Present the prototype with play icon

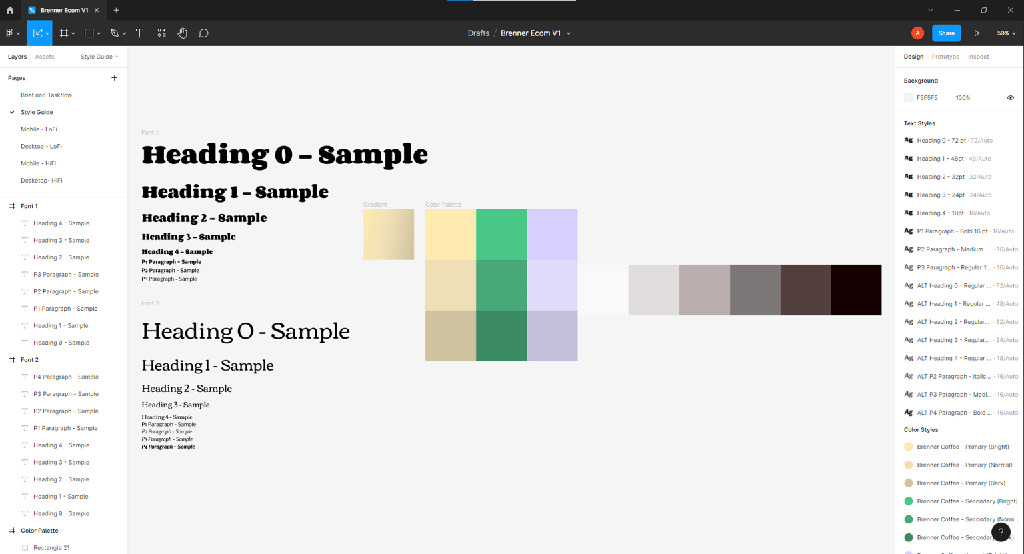tap(977, 33)
